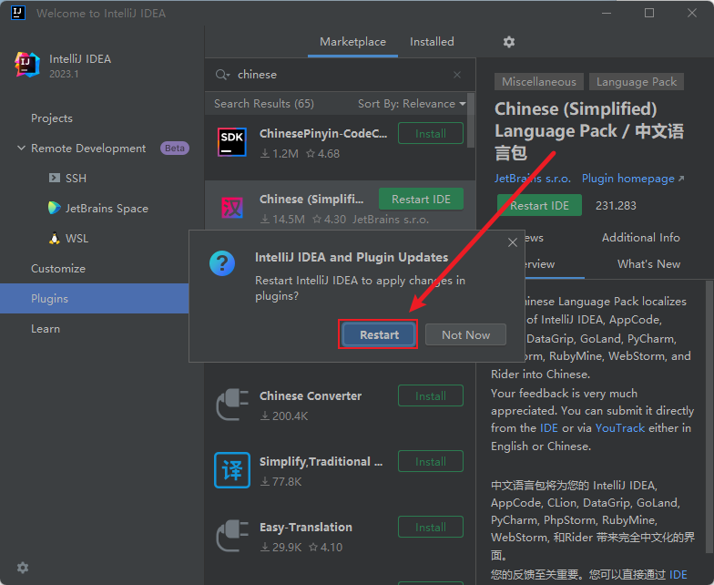Viewport: 714px width, 585px height.
Task: Click the version number 231.283
Action: pyautogui.click(x=616, y=206)
